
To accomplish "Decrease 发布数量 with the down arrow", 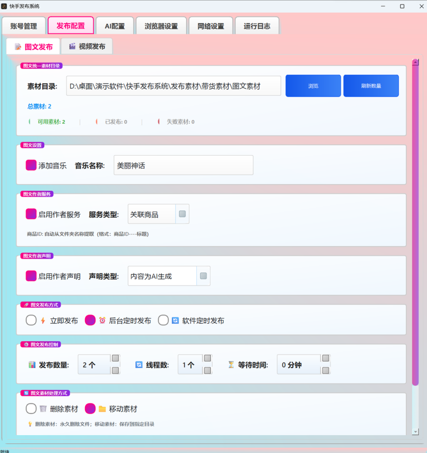I will tap(115, 370).
